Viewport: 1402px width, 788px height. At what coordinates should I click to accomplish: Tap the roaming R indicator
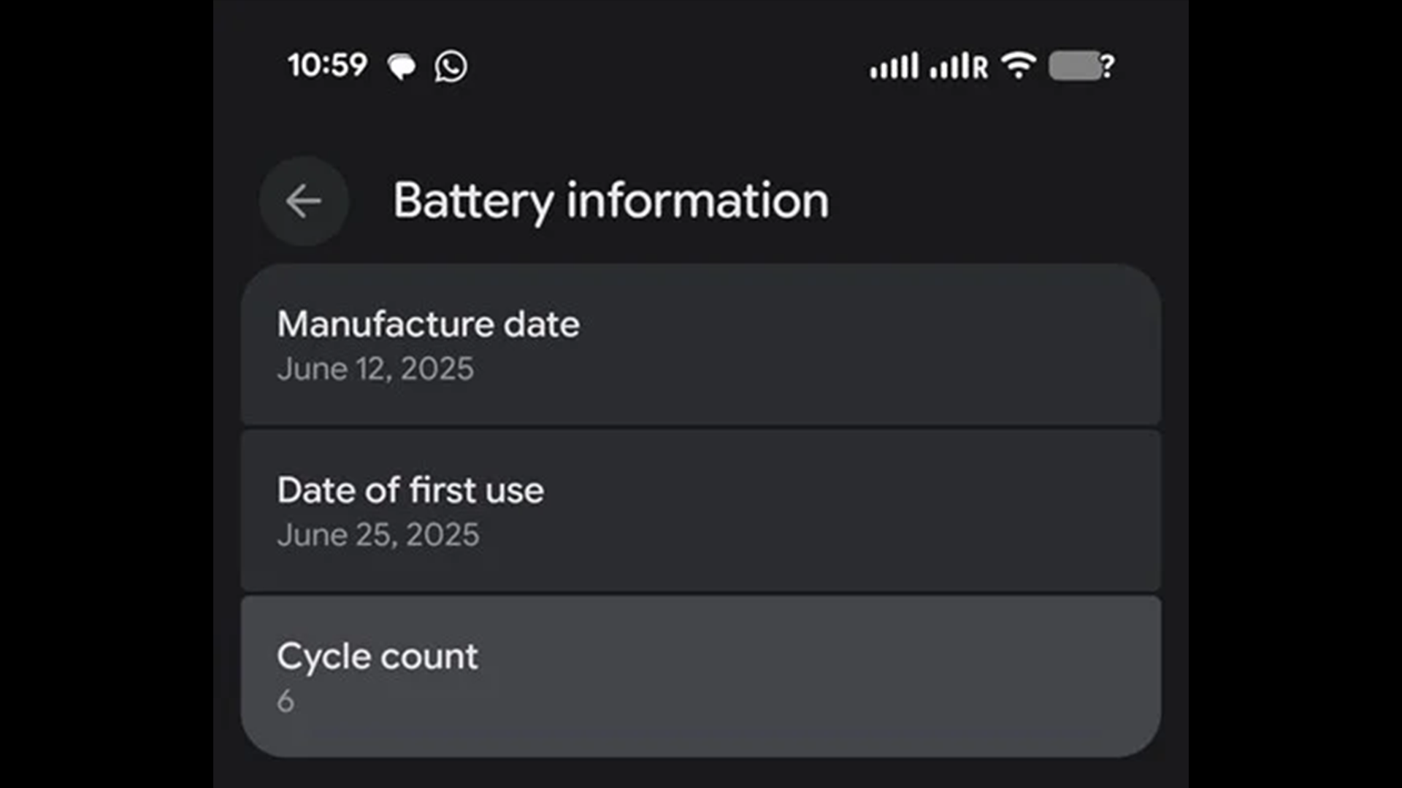point(980,67)
